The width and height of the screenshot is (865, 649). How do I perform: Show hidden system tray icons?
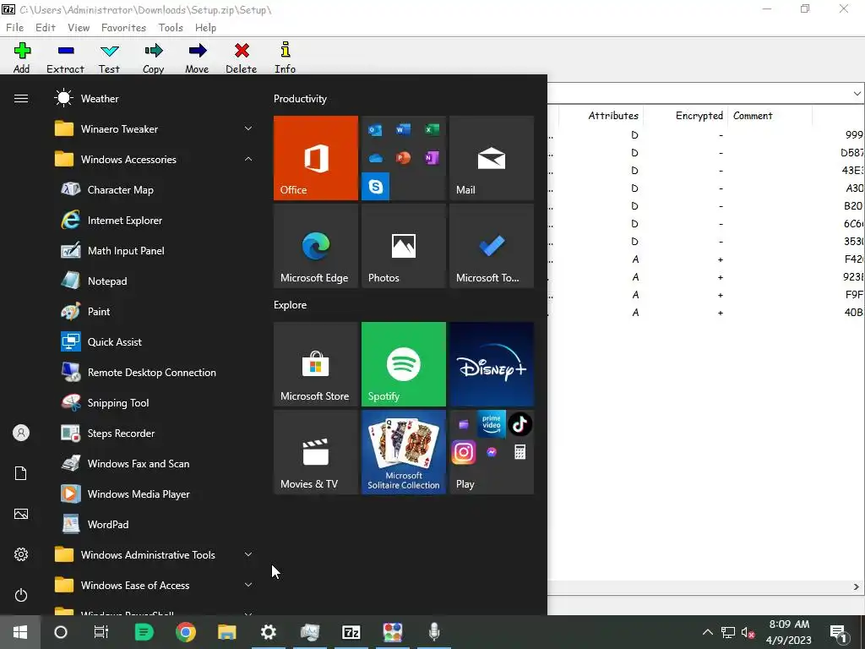[708, 632]
